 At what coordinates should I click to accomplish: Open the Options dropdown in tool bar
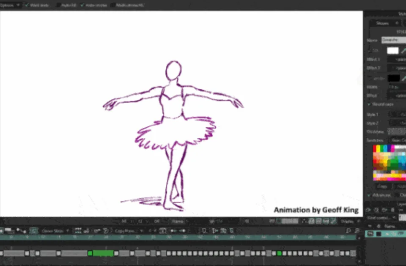click(x=10, y=5)
